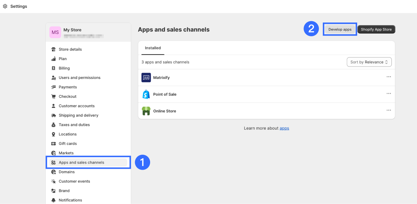Click the Online Store app icon
Image resolution: width=417 pixels, height=204 pixels.
coord(146,111)
